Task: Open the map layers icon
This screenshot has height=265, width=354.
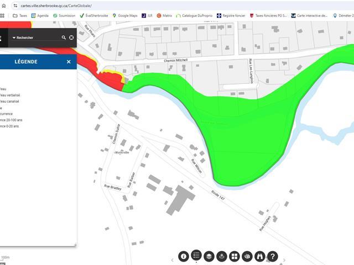Action: click(209, 257)
